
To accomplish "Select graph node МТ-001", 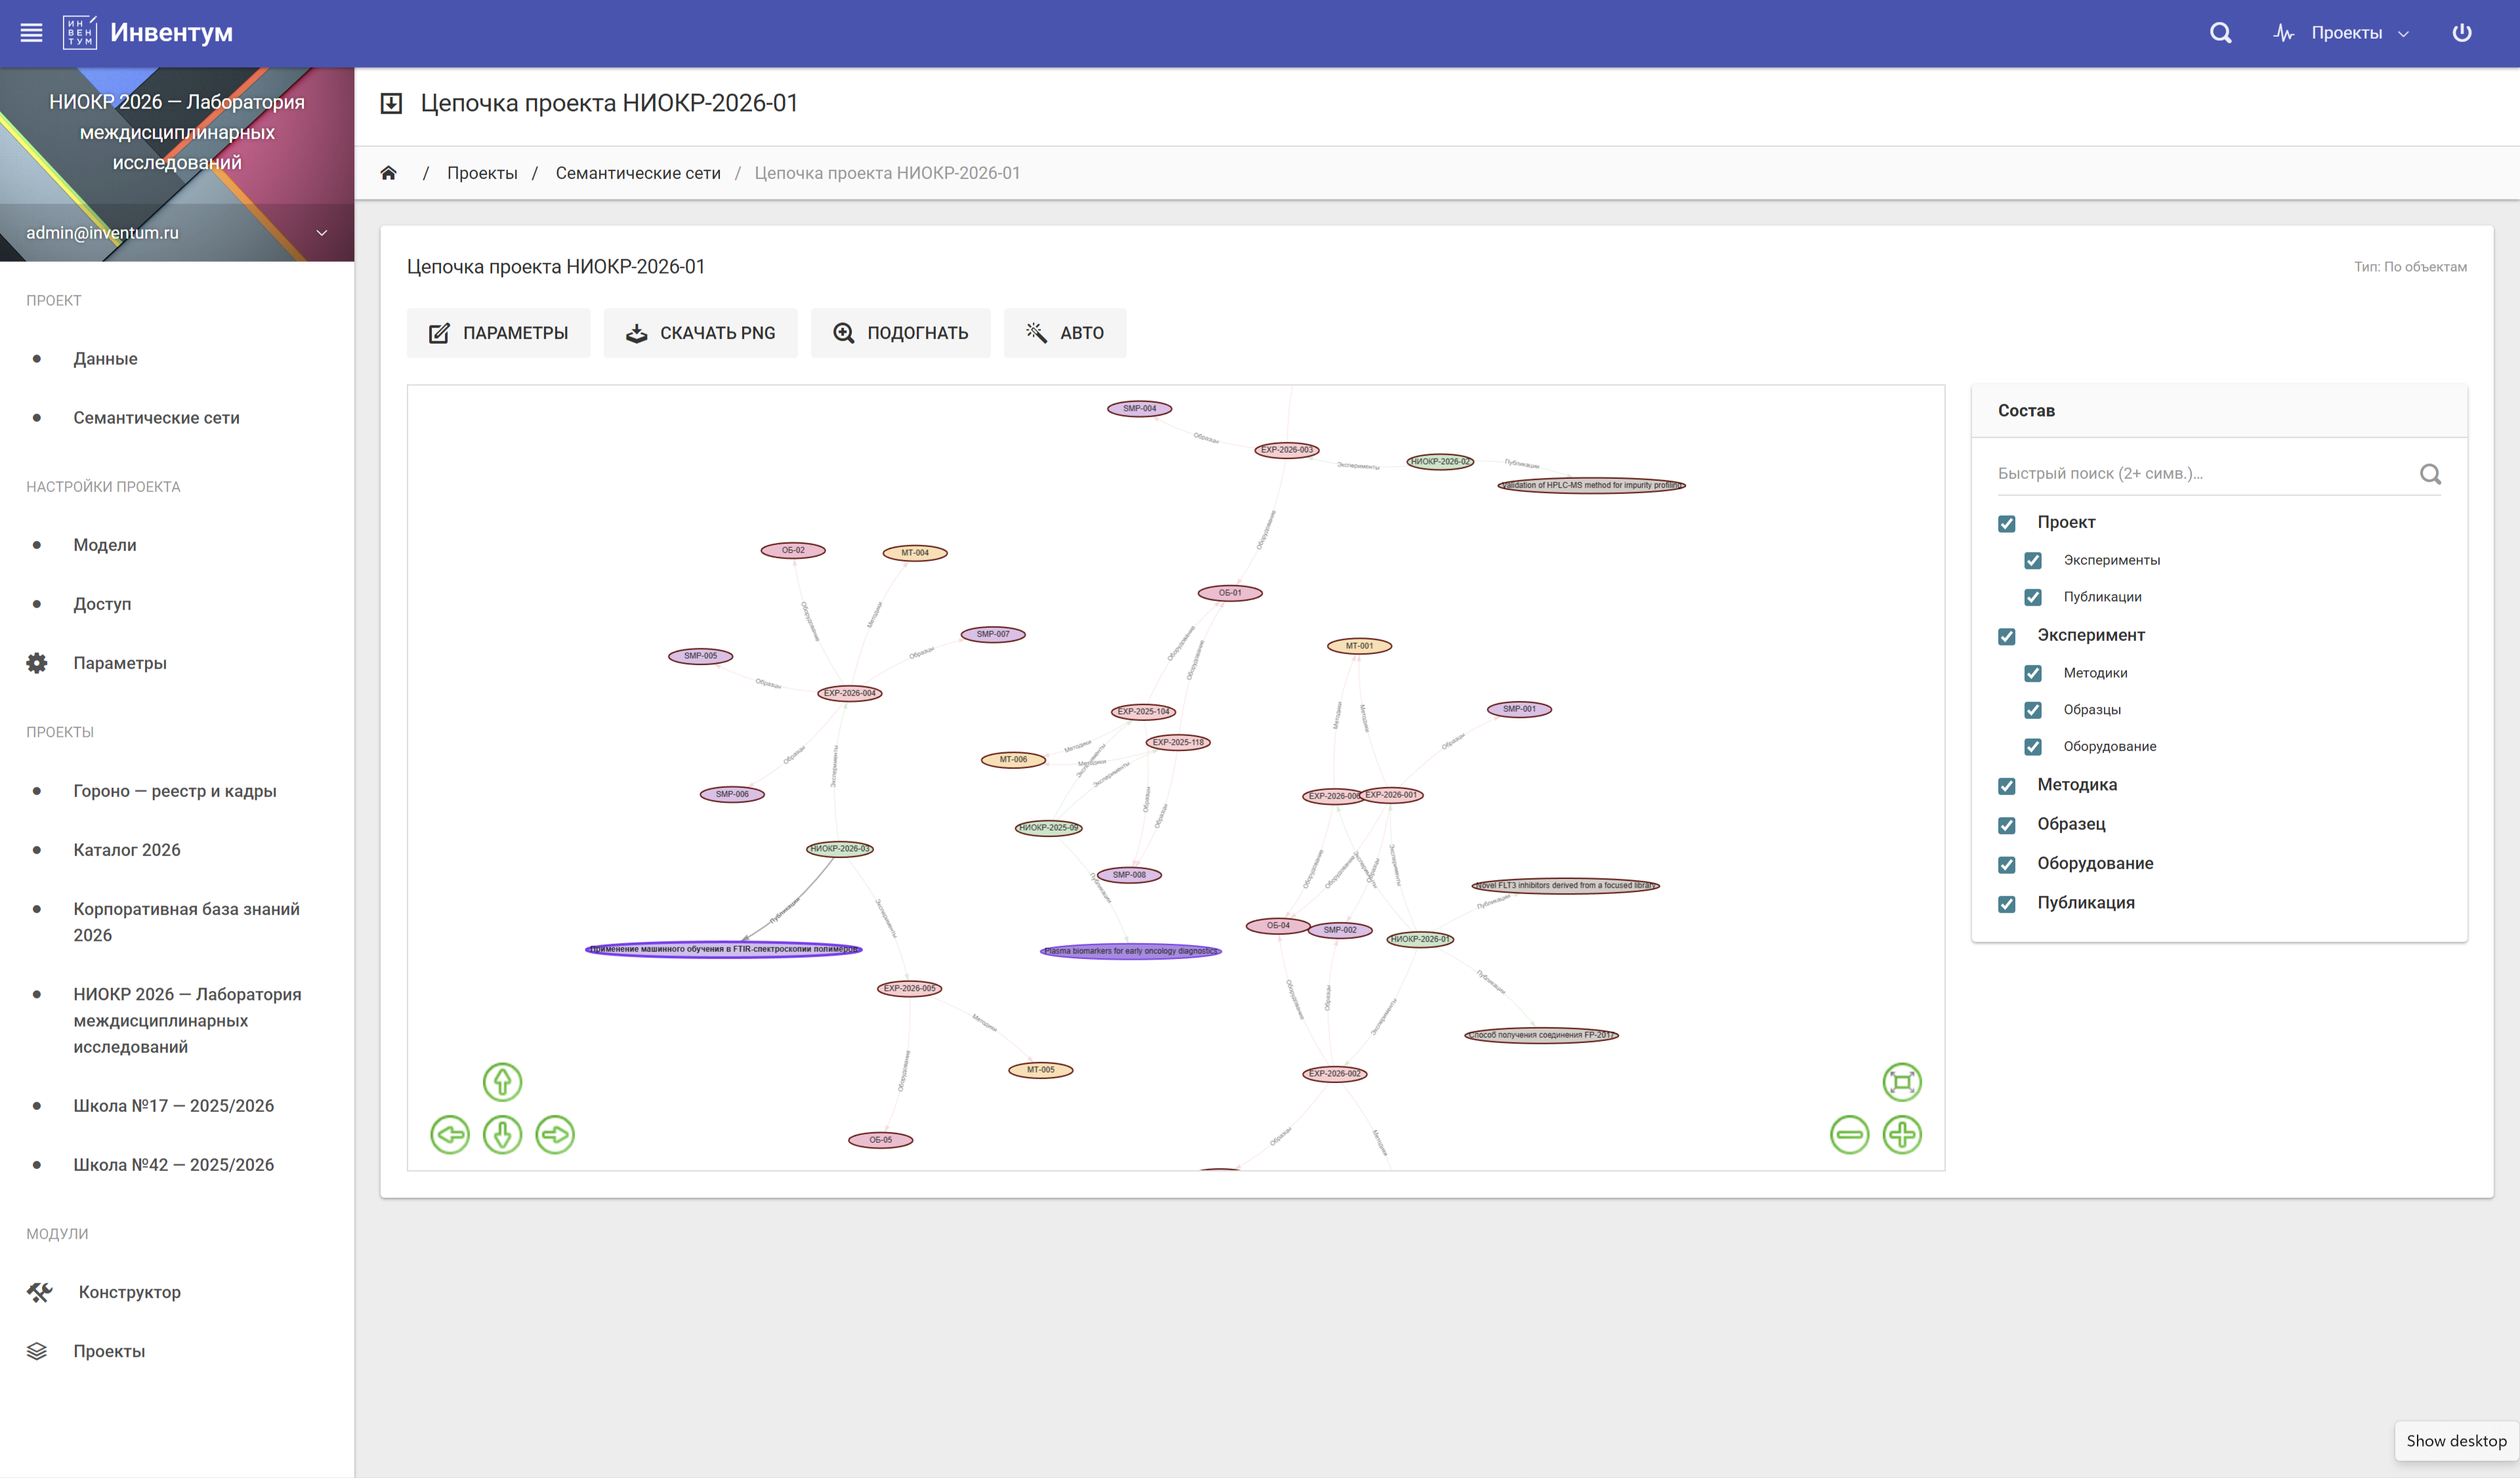I will (1359, 646).
